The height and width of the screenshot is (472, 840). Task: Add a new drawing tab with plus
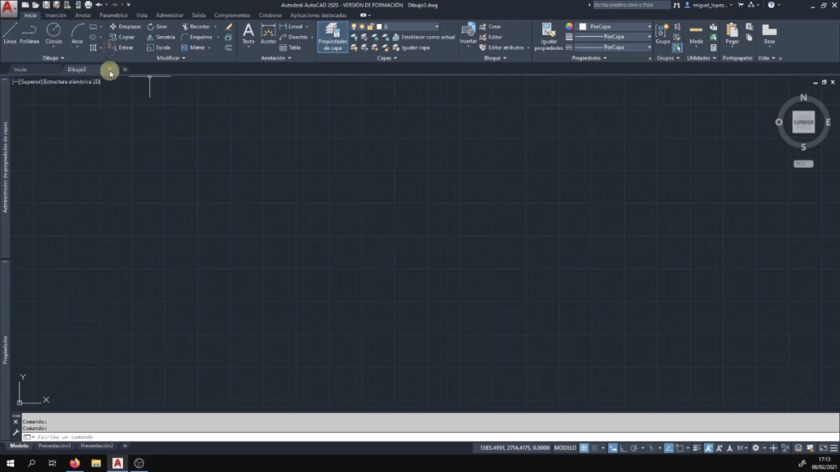tap(125, 70)
